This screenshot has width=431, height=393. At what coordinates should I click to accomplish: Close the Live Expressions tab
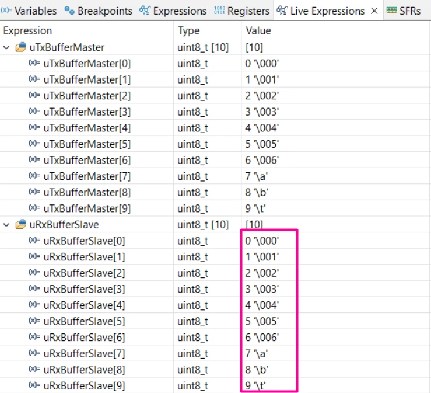click(x=374, y=11)
